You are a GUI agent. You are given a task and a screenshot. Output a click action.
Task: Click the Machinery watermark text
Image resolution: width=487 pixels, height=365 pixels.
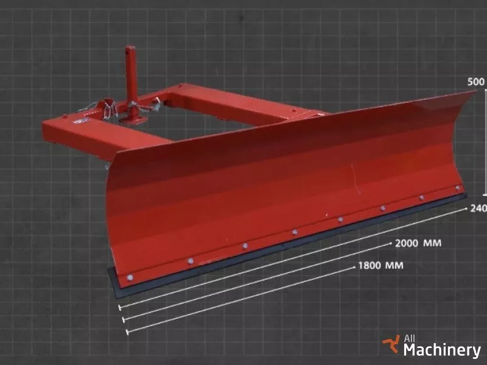click(x=441, y=350)
